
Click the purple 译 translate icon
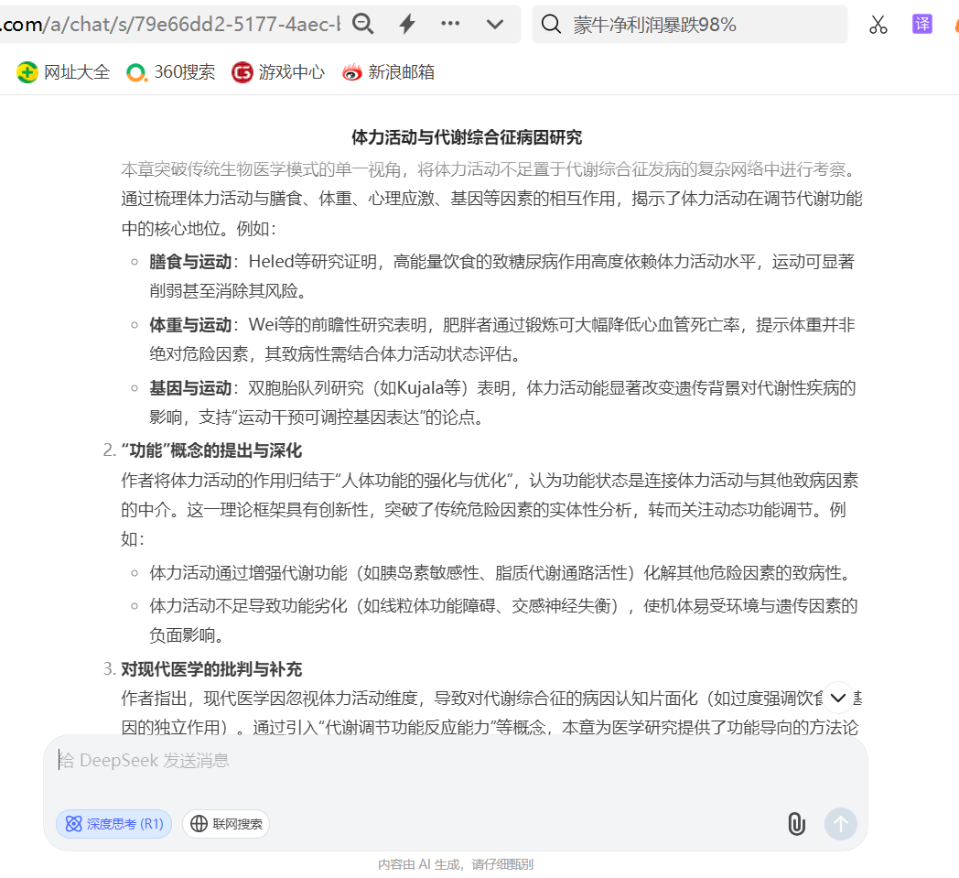click(x=922, y=24)
